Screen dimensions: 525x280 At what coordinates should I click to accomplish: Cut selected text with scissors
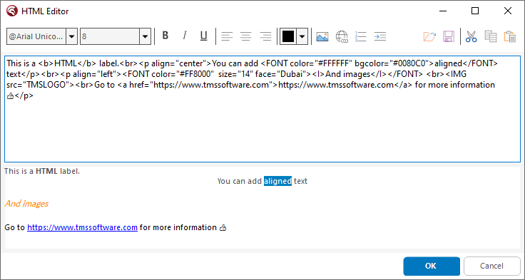pos(471,36)
